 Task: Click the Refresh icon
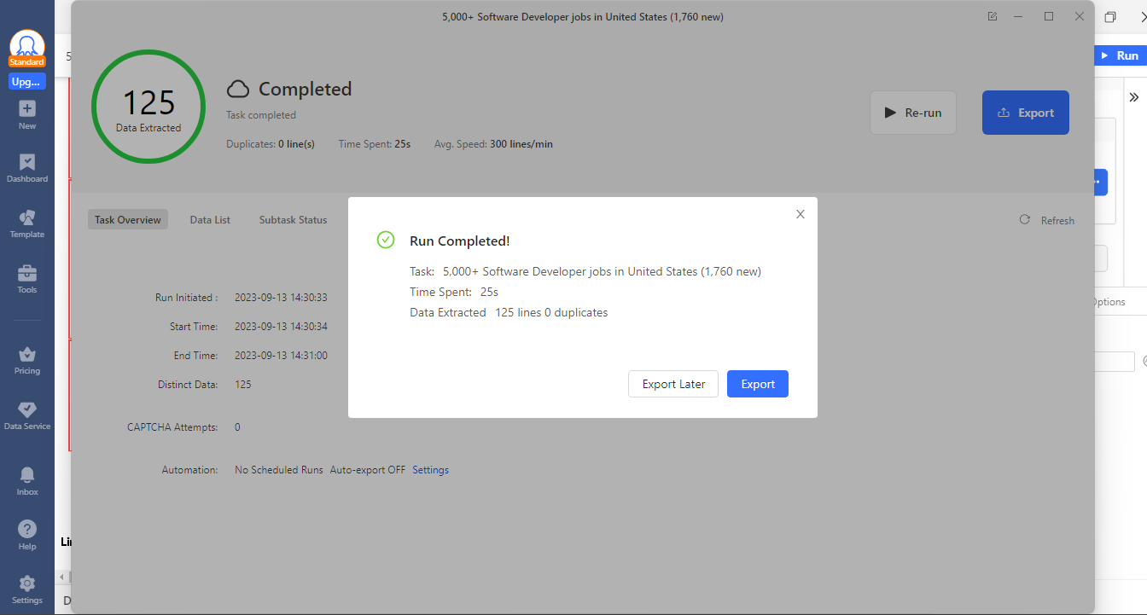click(x=1025, y=220)
